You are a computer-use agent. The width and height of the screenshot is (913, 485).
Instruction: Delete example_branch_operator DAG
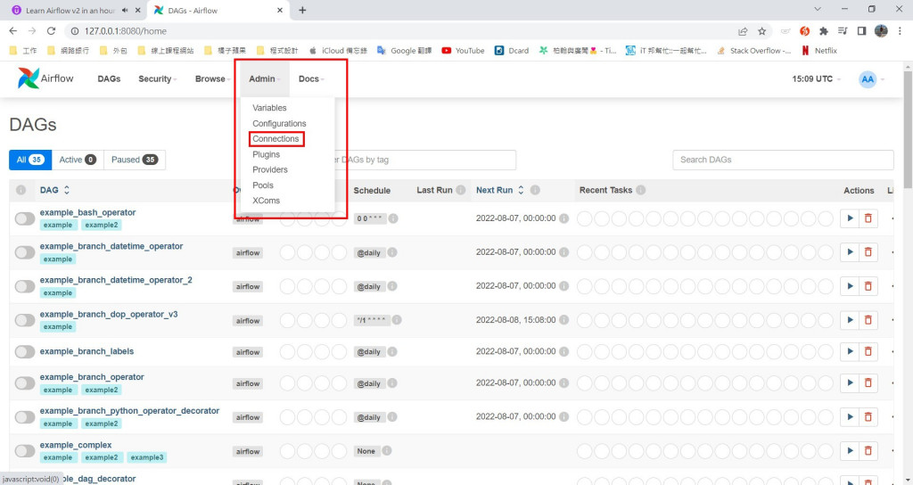[868, 382]
